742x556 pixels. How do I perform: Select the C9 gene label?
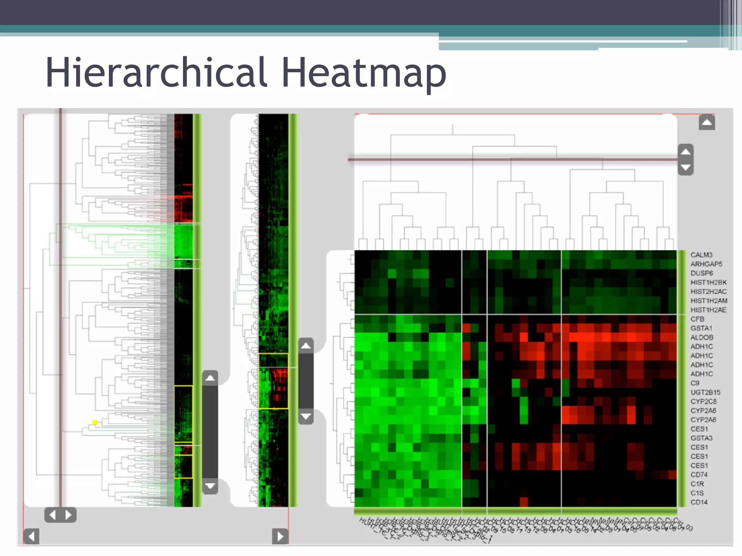coord(695,383)
